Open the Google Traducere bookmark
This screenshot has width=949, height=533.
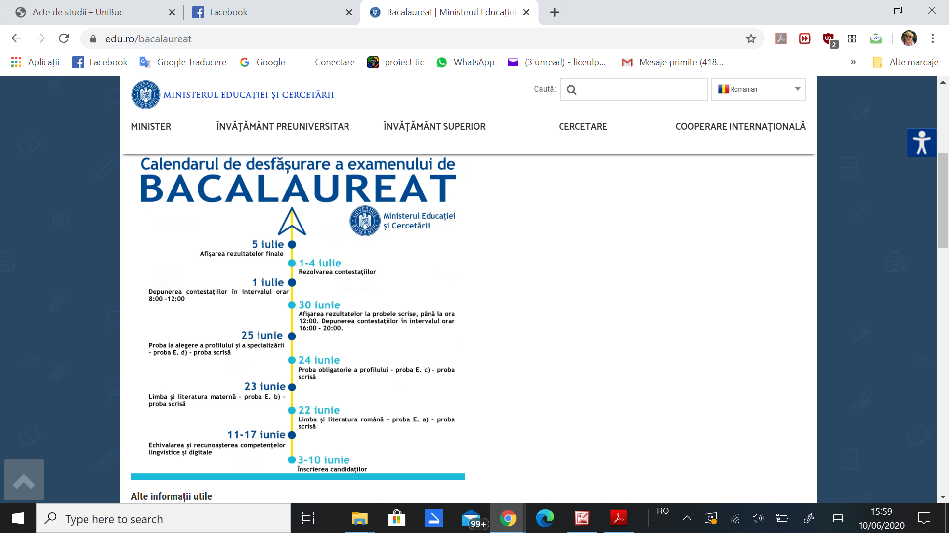click(183, 62)
